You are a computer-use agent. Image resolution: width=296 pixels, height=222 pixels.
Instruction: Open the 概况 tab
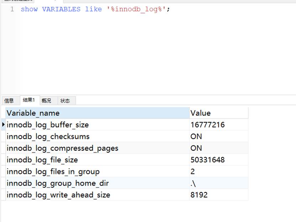(46, 100)
